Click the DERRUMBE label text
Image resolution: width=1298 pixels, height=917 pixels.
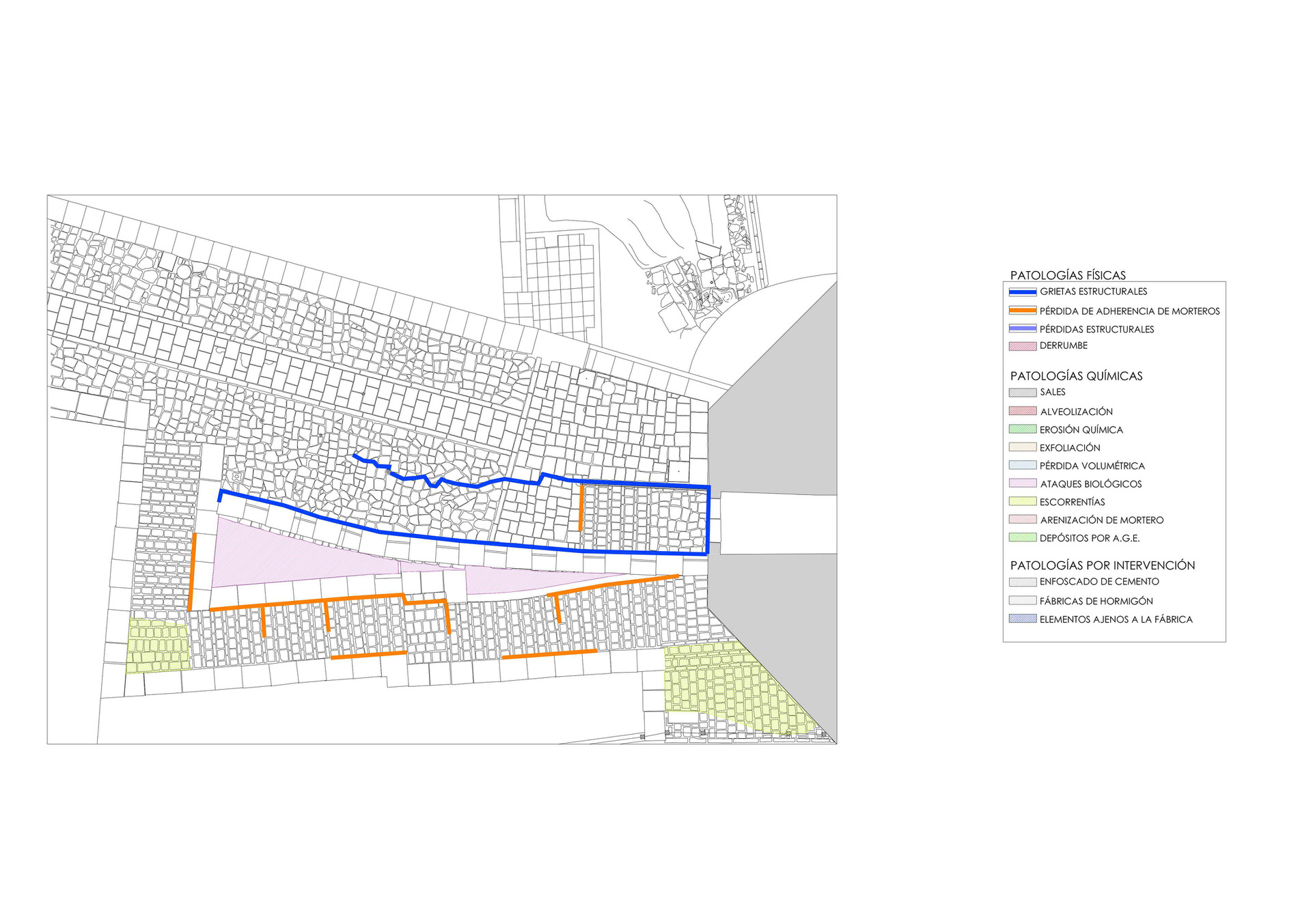[1063, 345]
